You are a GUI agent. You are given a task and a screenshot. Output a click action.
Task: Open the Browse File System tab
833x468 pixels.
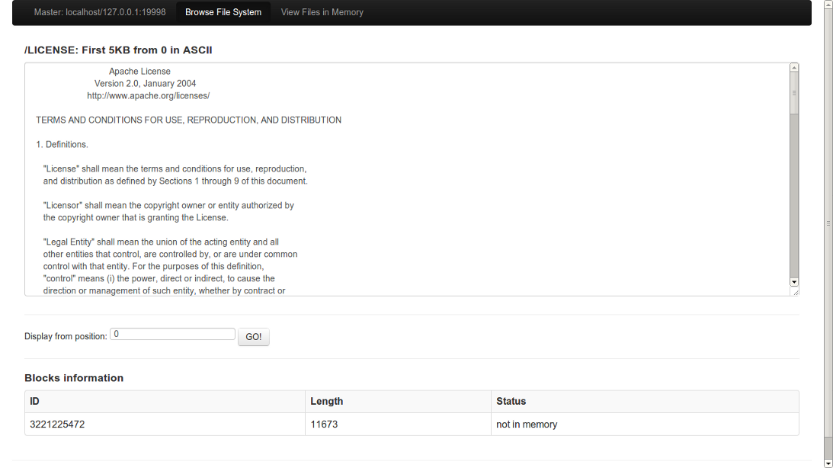point(223,12)
